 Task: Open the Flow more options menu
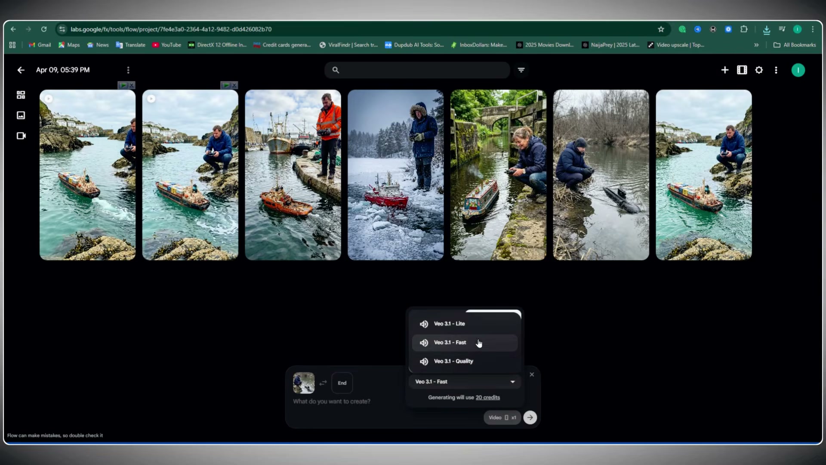[776, 70]
